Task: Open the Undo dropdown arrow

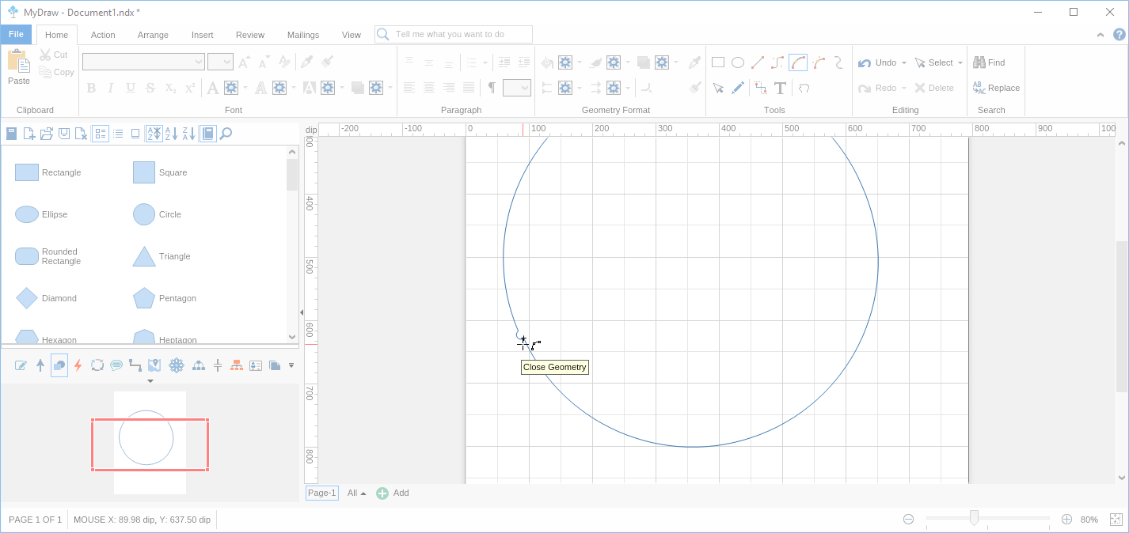Action: [903, 63]
